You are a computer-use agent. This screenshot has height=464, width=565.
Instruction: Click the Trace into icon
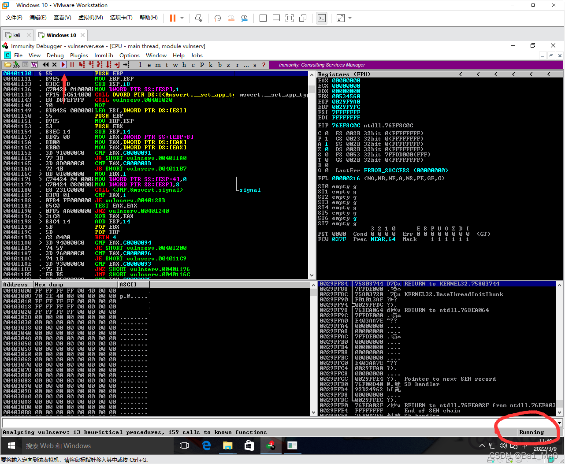100,65
